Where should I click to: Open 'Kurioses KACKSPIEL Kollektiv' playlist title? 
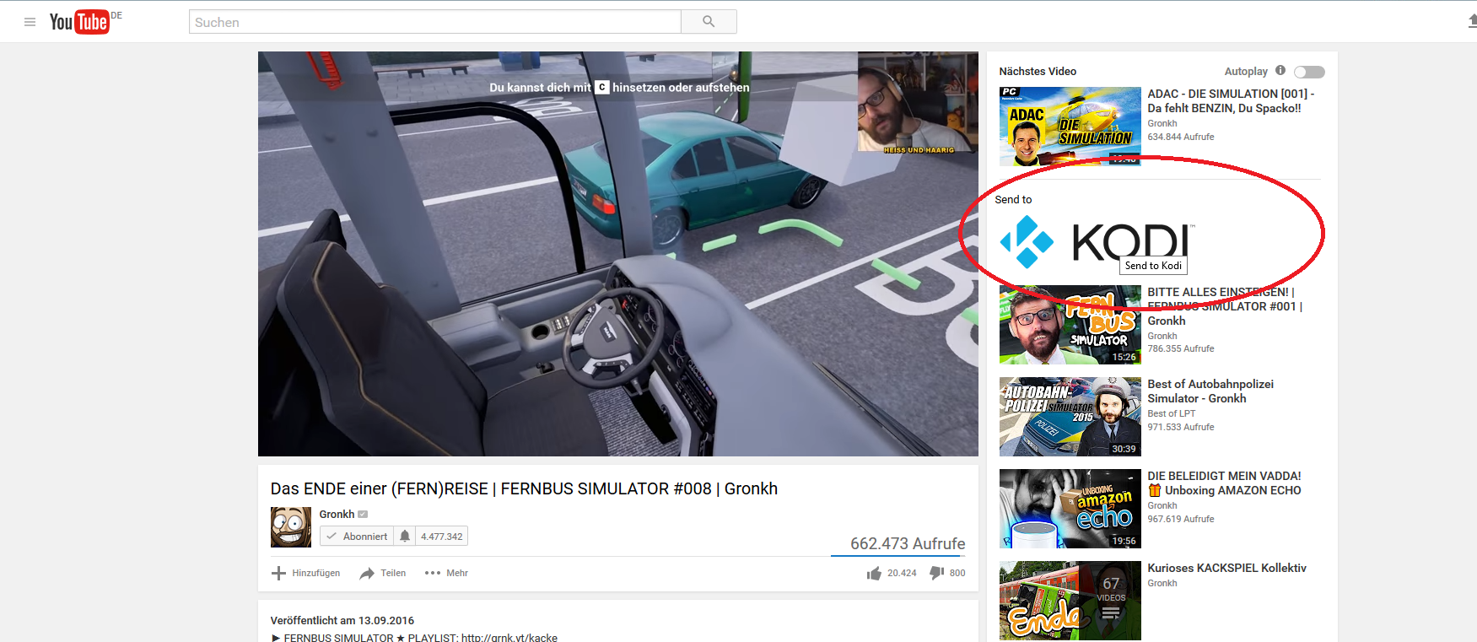(x=1226, y=568)
